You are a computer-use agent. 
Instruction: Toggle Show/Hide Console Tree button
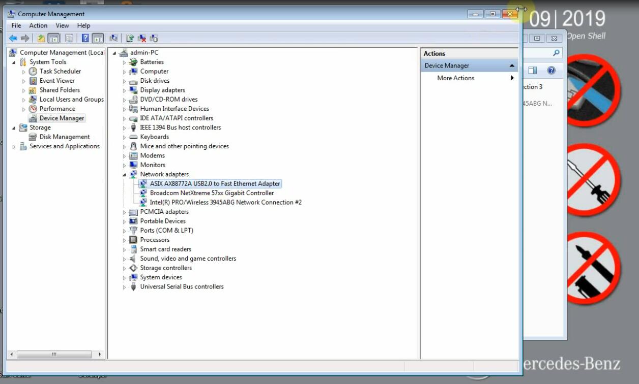tap(53, 38)
